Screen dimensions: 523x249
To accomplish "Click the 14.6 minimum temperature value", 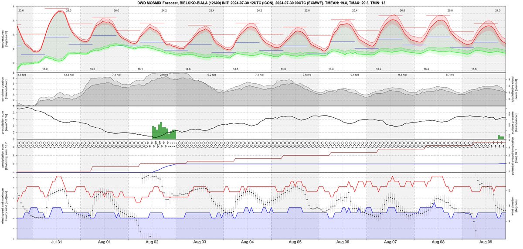I will (x=188, y=69).
